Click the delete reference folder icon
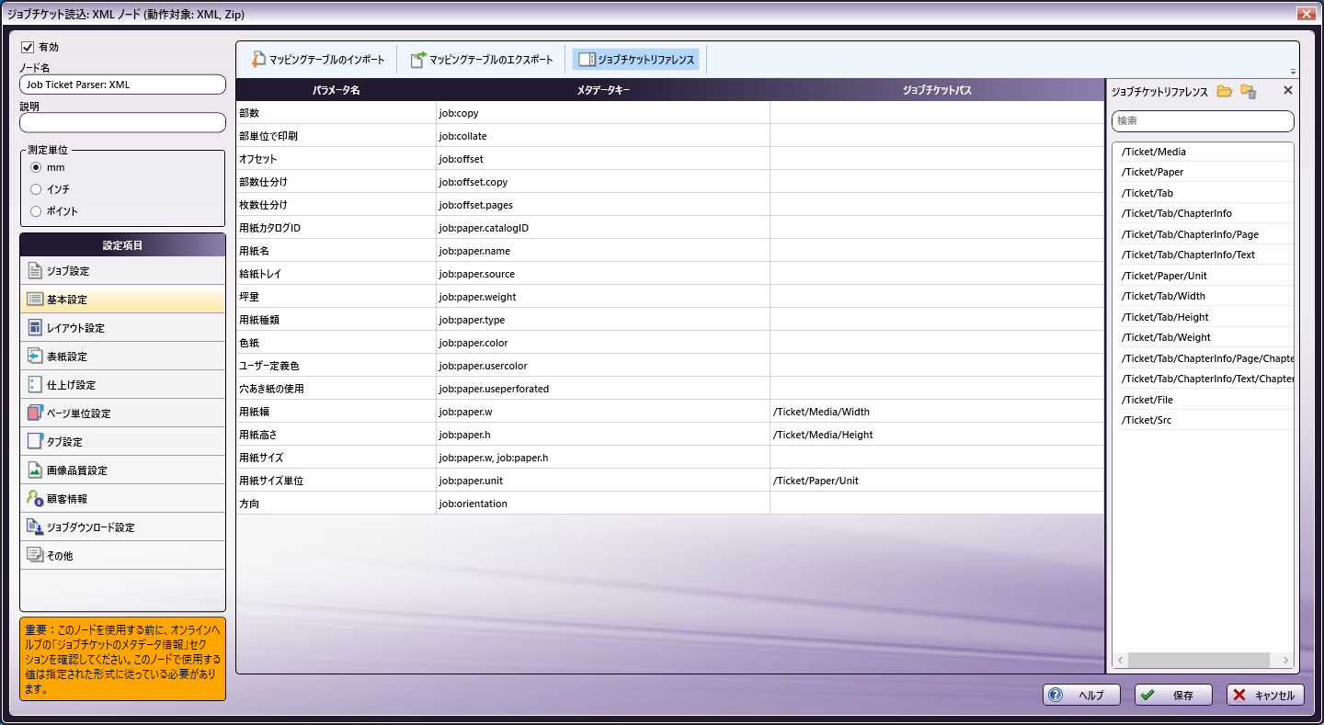The height and width of the screenshot is (725, 1324). [x=1248, y=91]
